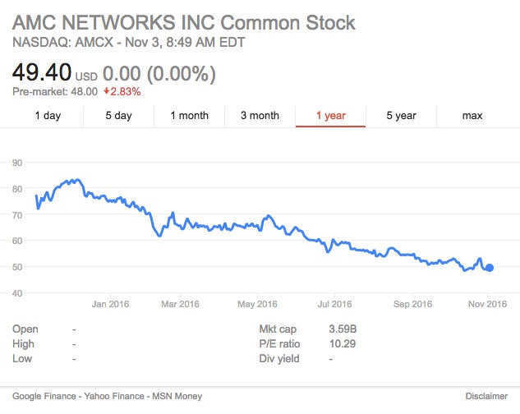Open the Disclaimer link
Screen dimensions: 520x414
click(485, 396)
